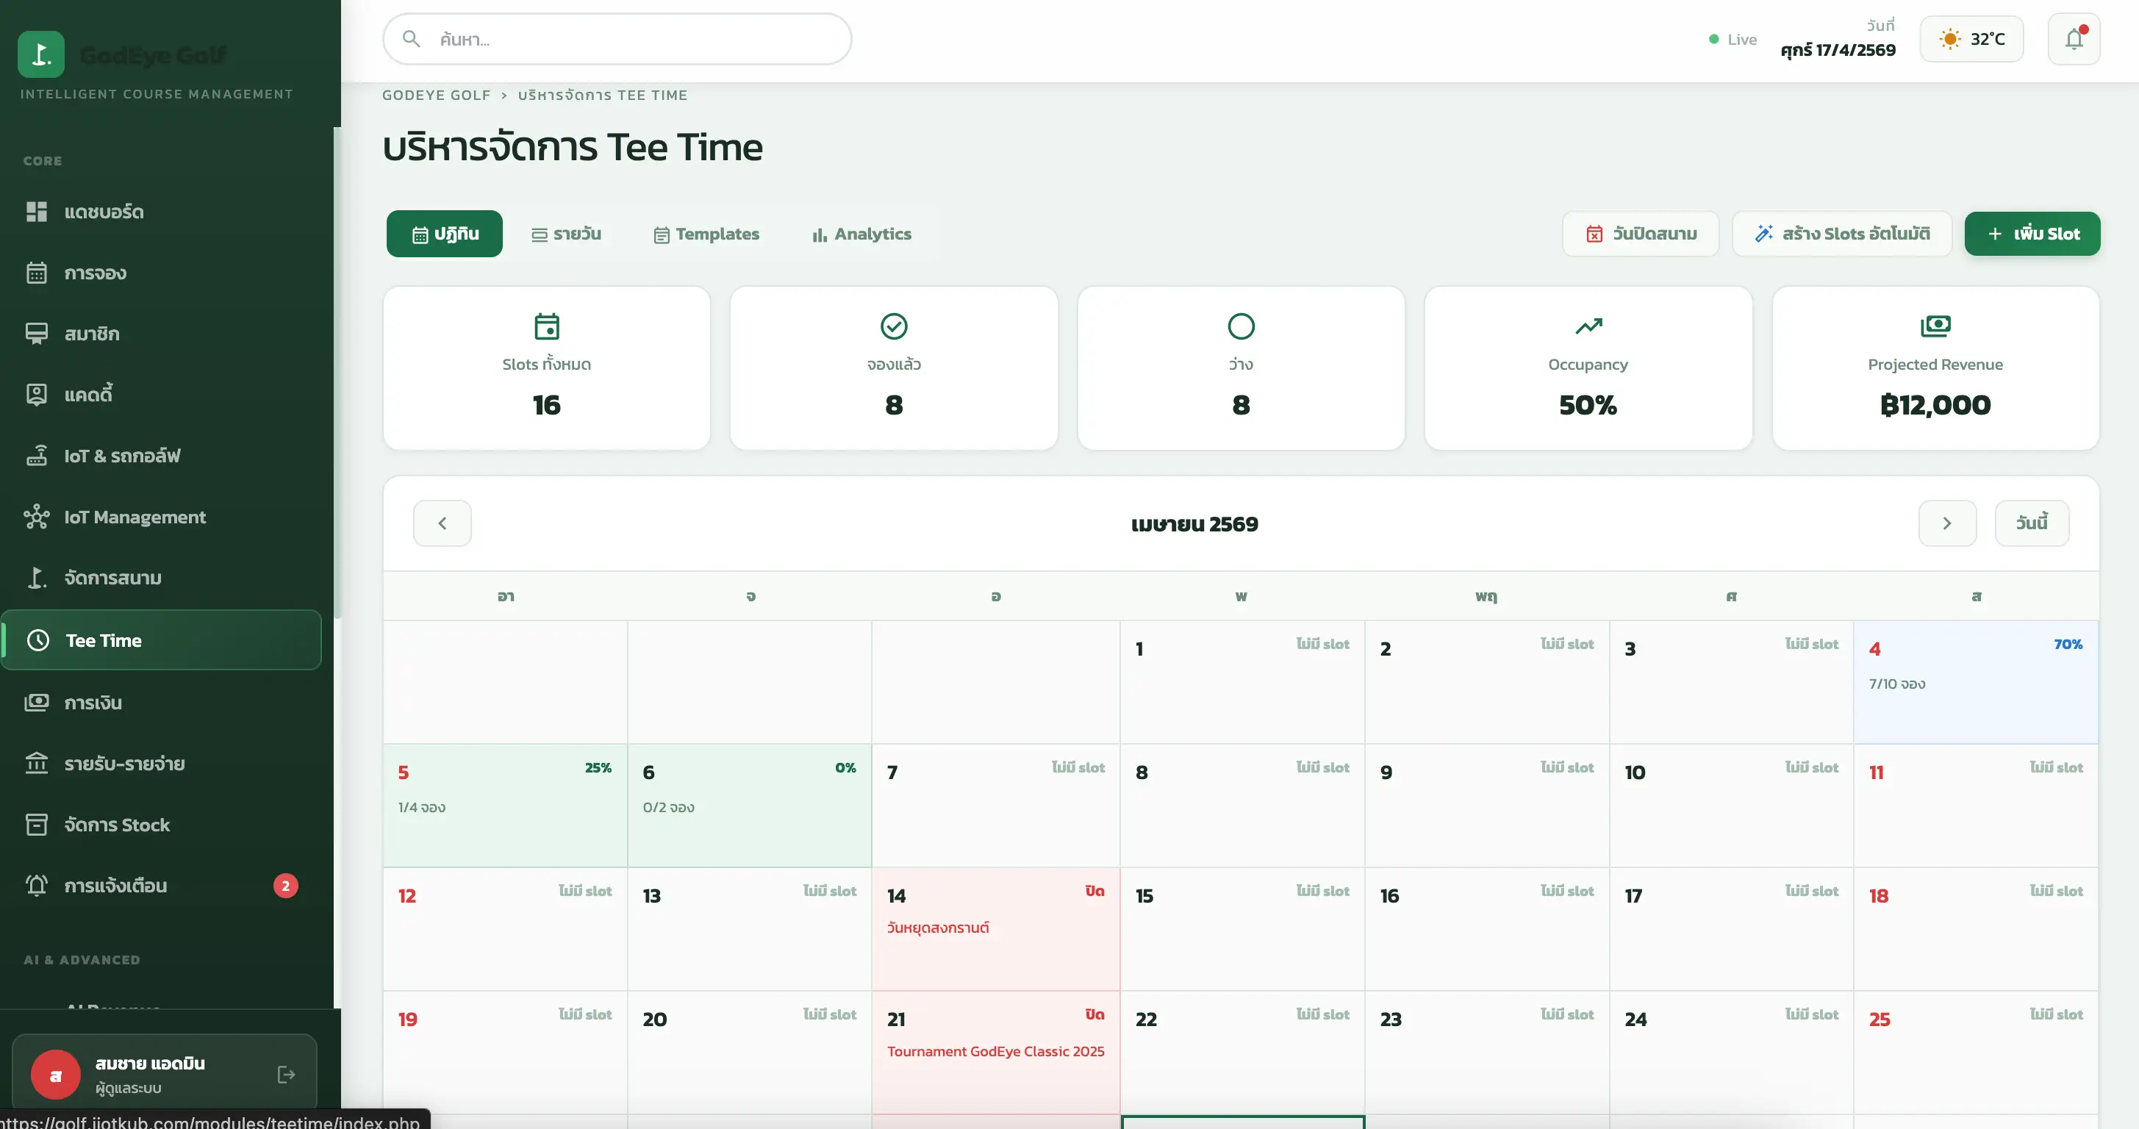Select April 4 calendar cell with 70%
This screenshot has height=1129, width=2139.
1975,681
